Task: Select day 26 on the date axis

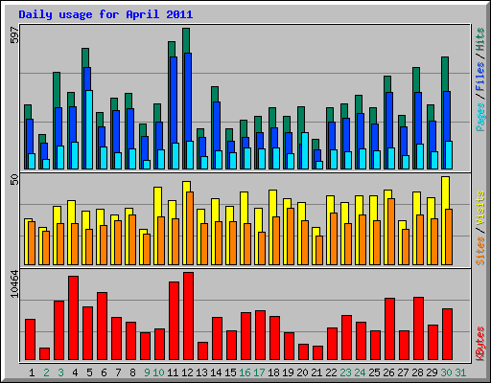Action: click(388, 372)
